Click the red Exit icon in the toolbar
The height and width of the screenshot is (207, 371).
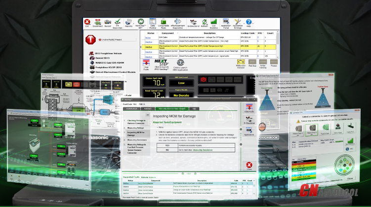[87, 23]
